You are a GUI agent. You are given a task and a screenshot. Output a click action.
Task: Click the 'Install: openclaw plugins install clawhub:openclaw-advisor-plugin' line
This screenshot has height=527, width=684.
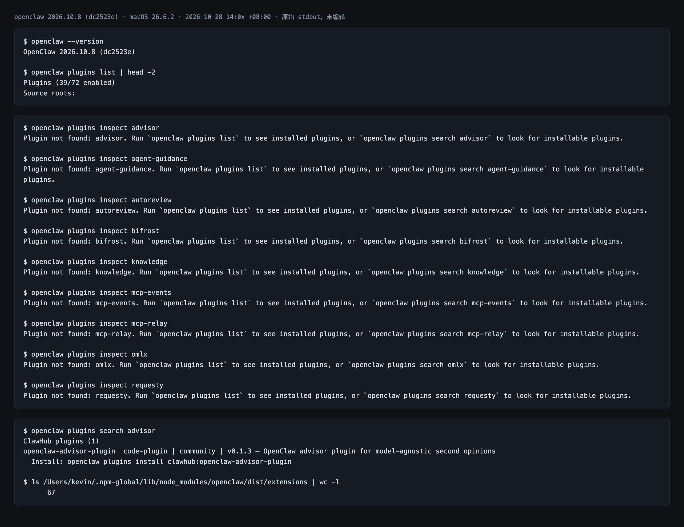[x=161, y=462]
